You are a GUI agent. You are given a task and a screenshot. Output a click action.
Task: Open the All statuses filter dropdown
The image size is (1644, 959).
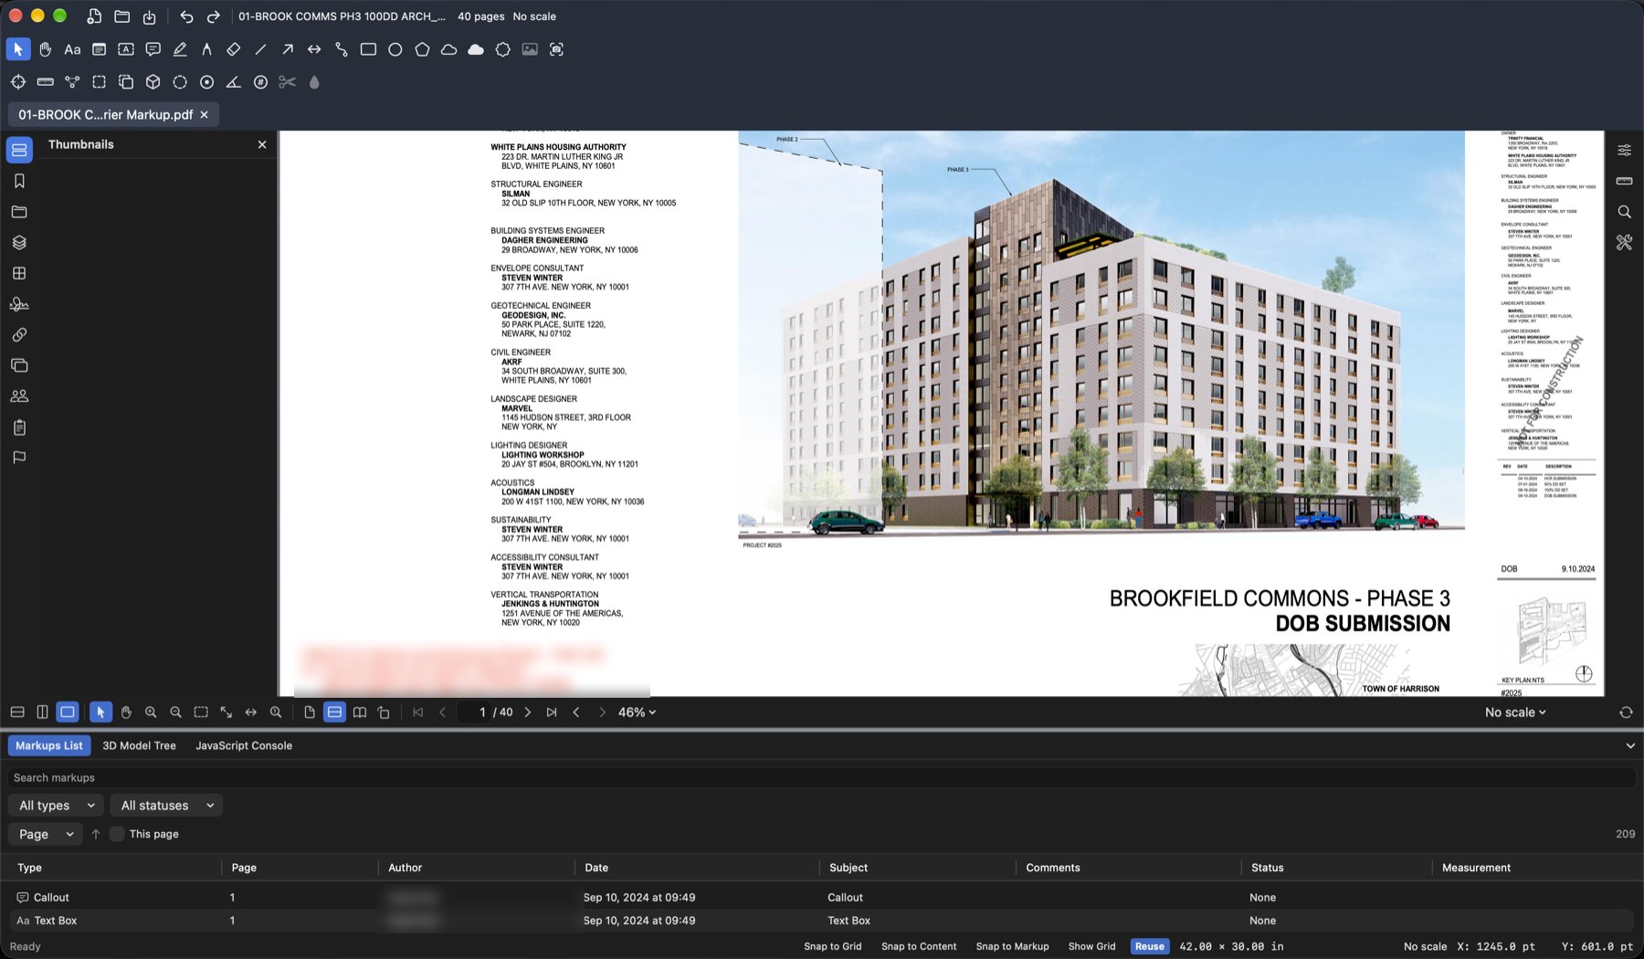tap(166, 806)
